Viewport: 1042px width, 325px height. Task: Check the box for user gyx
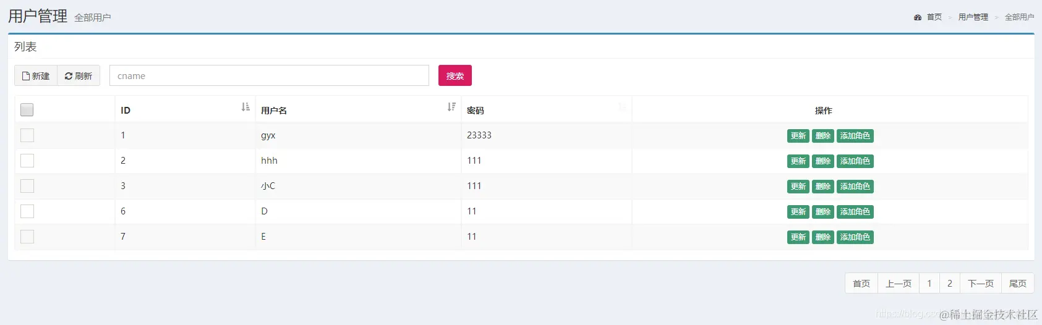pyautogui.click(x=27, y=135)
